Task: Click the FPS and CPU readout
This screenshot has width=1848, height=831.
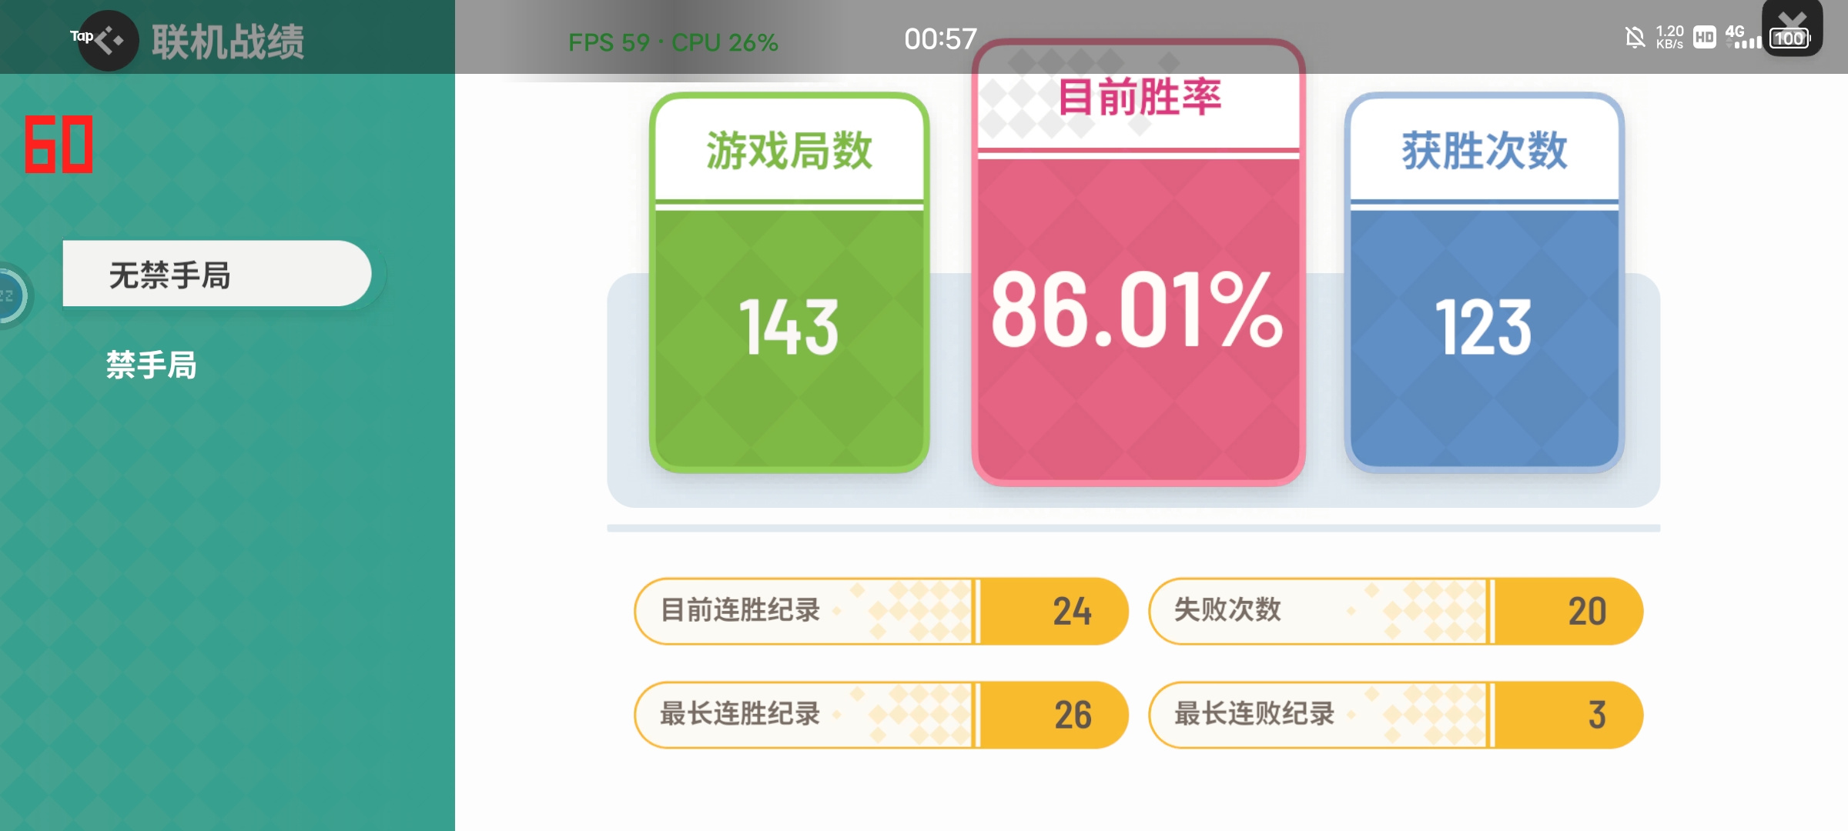Action: 673,42
